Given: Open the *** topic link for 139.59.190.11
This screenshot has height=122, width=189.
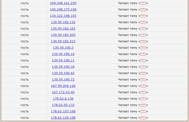Looking at the screenshot, I should [143, 60].
